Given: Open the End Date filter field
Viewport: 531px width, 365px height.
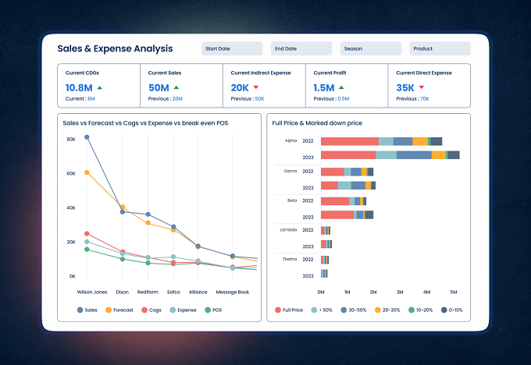Looking at the screenshot, I should pos(301,48).
